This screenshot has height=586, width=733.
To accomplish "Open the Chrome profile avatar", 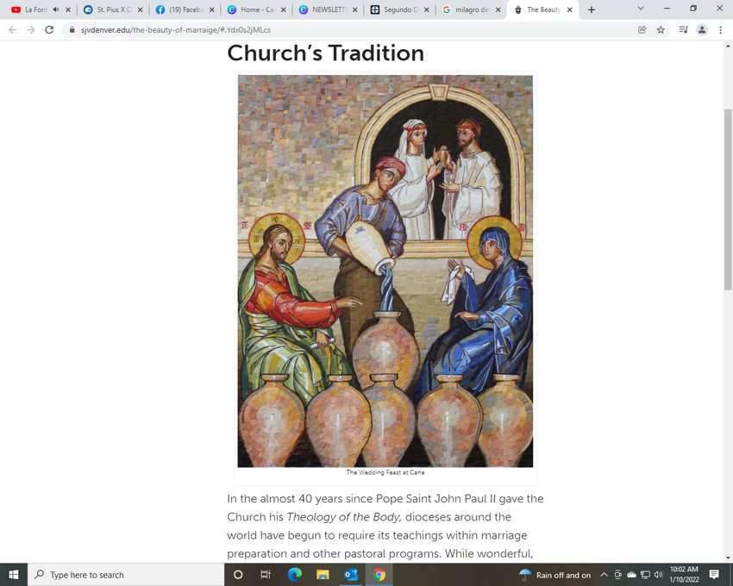I will click(702, 29).
